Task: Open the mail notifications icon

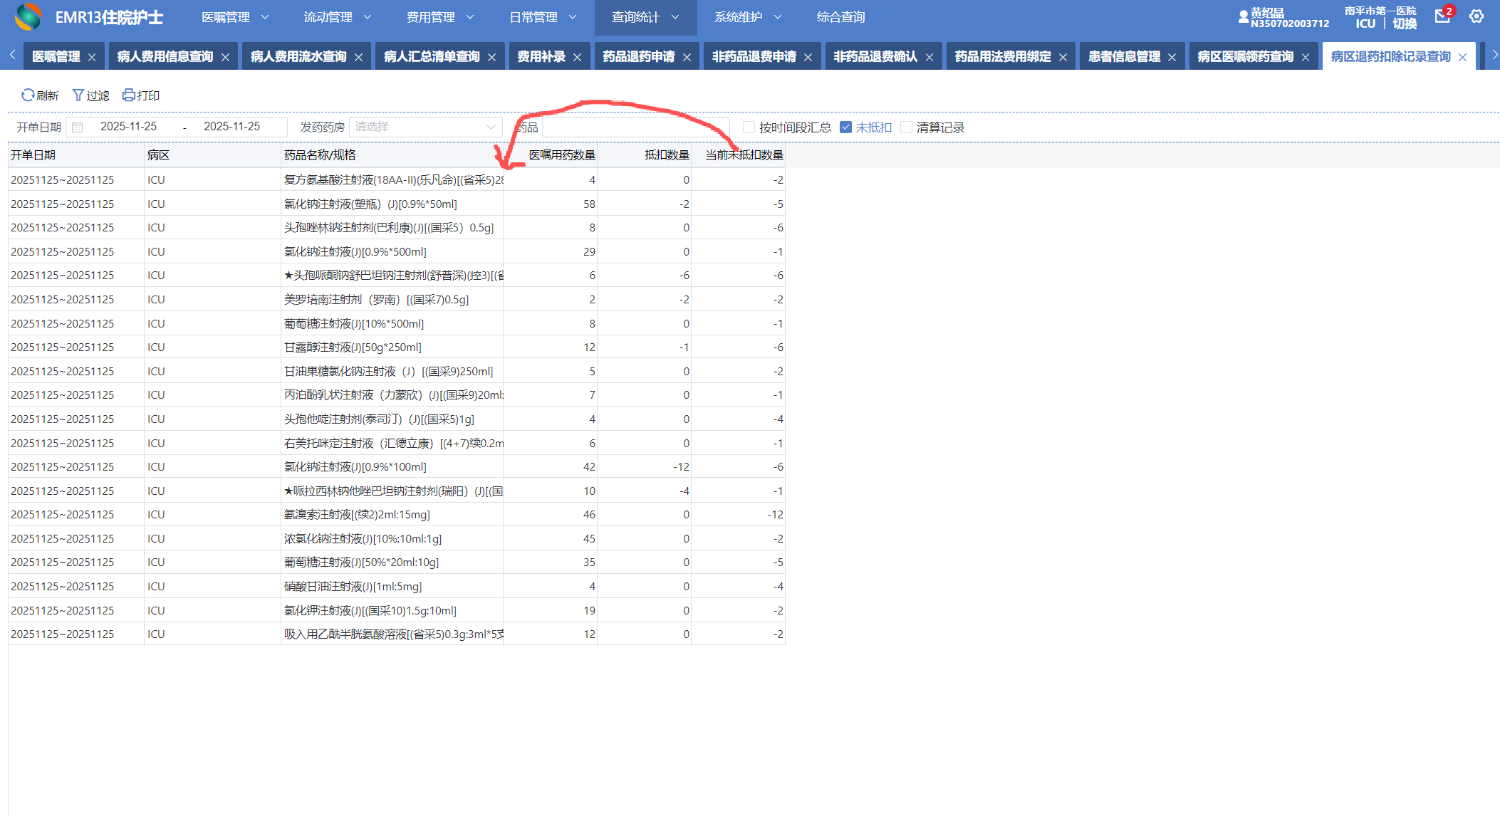Action: [x=1442, y=17]
